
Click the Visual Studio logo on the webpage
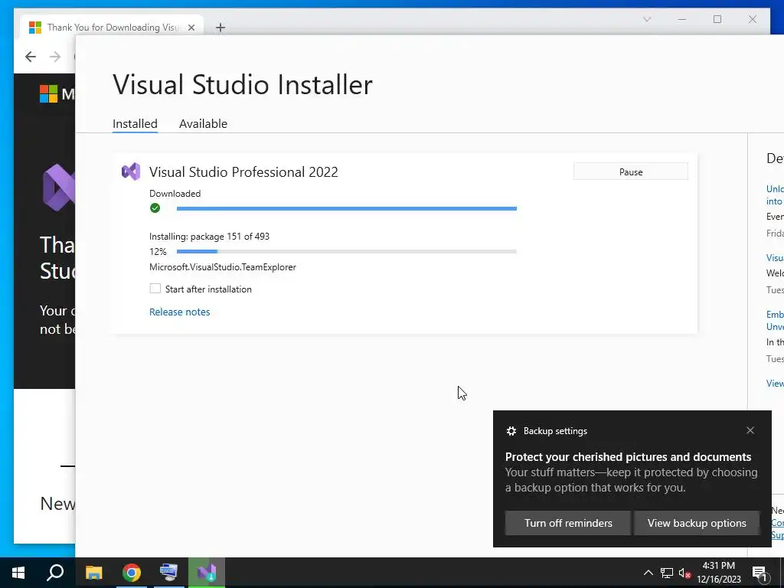click(x=59, y=188)
